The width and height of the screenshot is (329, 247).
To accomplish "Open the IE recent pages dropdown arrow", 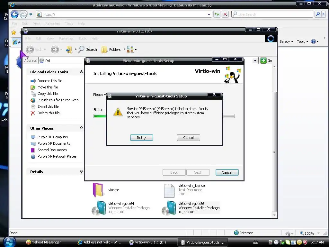I will [31, 14].
